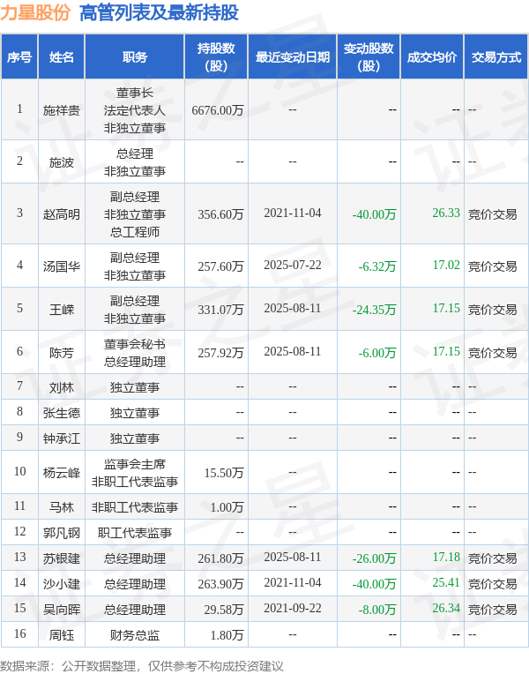Click 财务总监 job title cell
Image resolution: width=529 pixels, height=674 pixels.
pyautogui.click(x=135, y=635)
